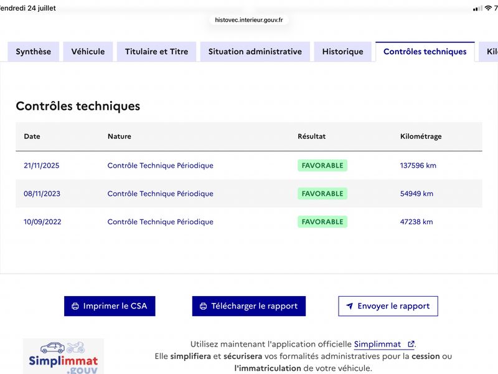The image size is (498, 374).
Task: Tap the cellular signal bars icon
Action: (477, 9)
